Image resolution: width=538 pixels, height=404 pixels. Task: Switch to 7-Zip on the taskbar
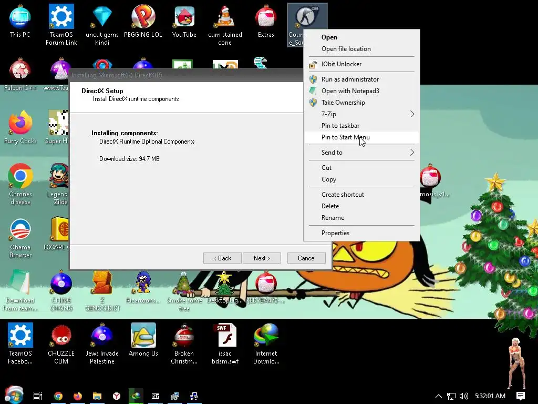(156, 396)
